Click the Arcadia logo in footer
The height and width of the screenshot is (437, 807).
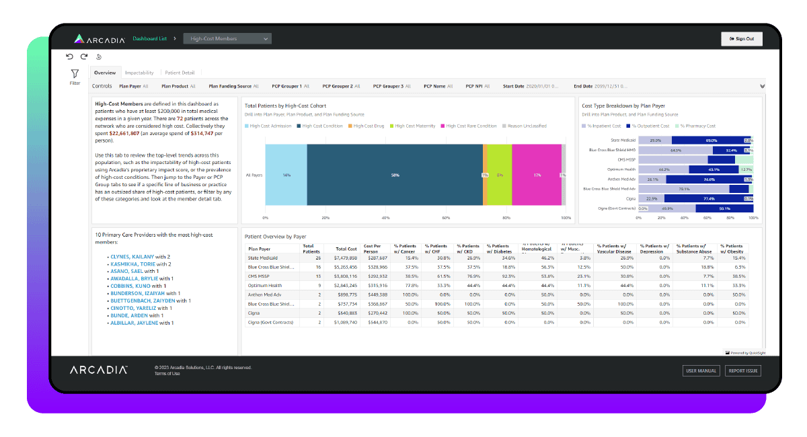tap(99, 370)
